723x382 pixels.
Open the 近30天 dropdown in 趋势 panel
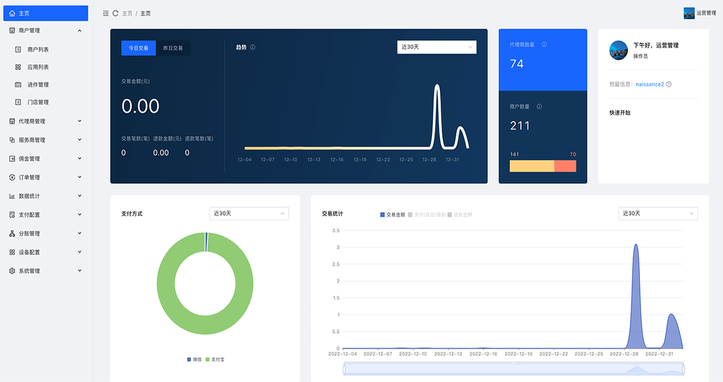pos(436,47)
